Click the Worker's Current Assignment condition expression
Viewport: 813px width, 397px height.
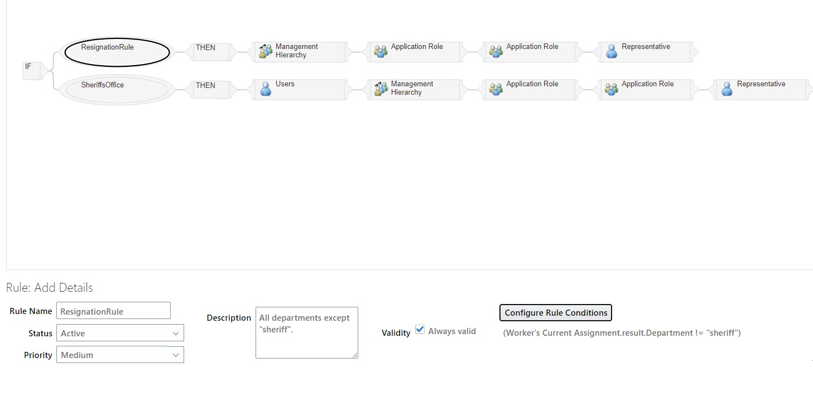(x=622, y=332)
